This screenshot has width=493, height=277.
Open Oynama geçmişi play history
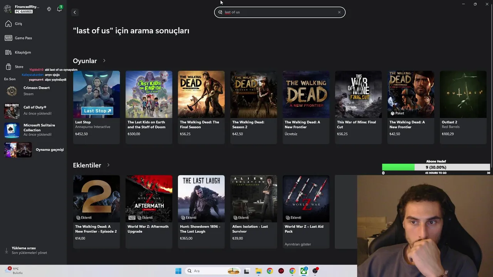click(x=33, y=150)
